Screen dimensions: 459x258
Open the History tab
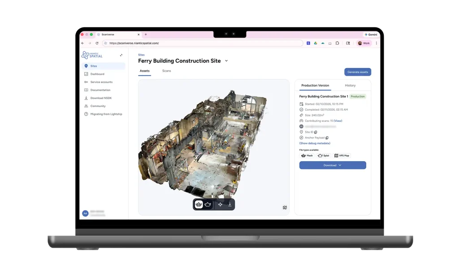tap(350, 85)
